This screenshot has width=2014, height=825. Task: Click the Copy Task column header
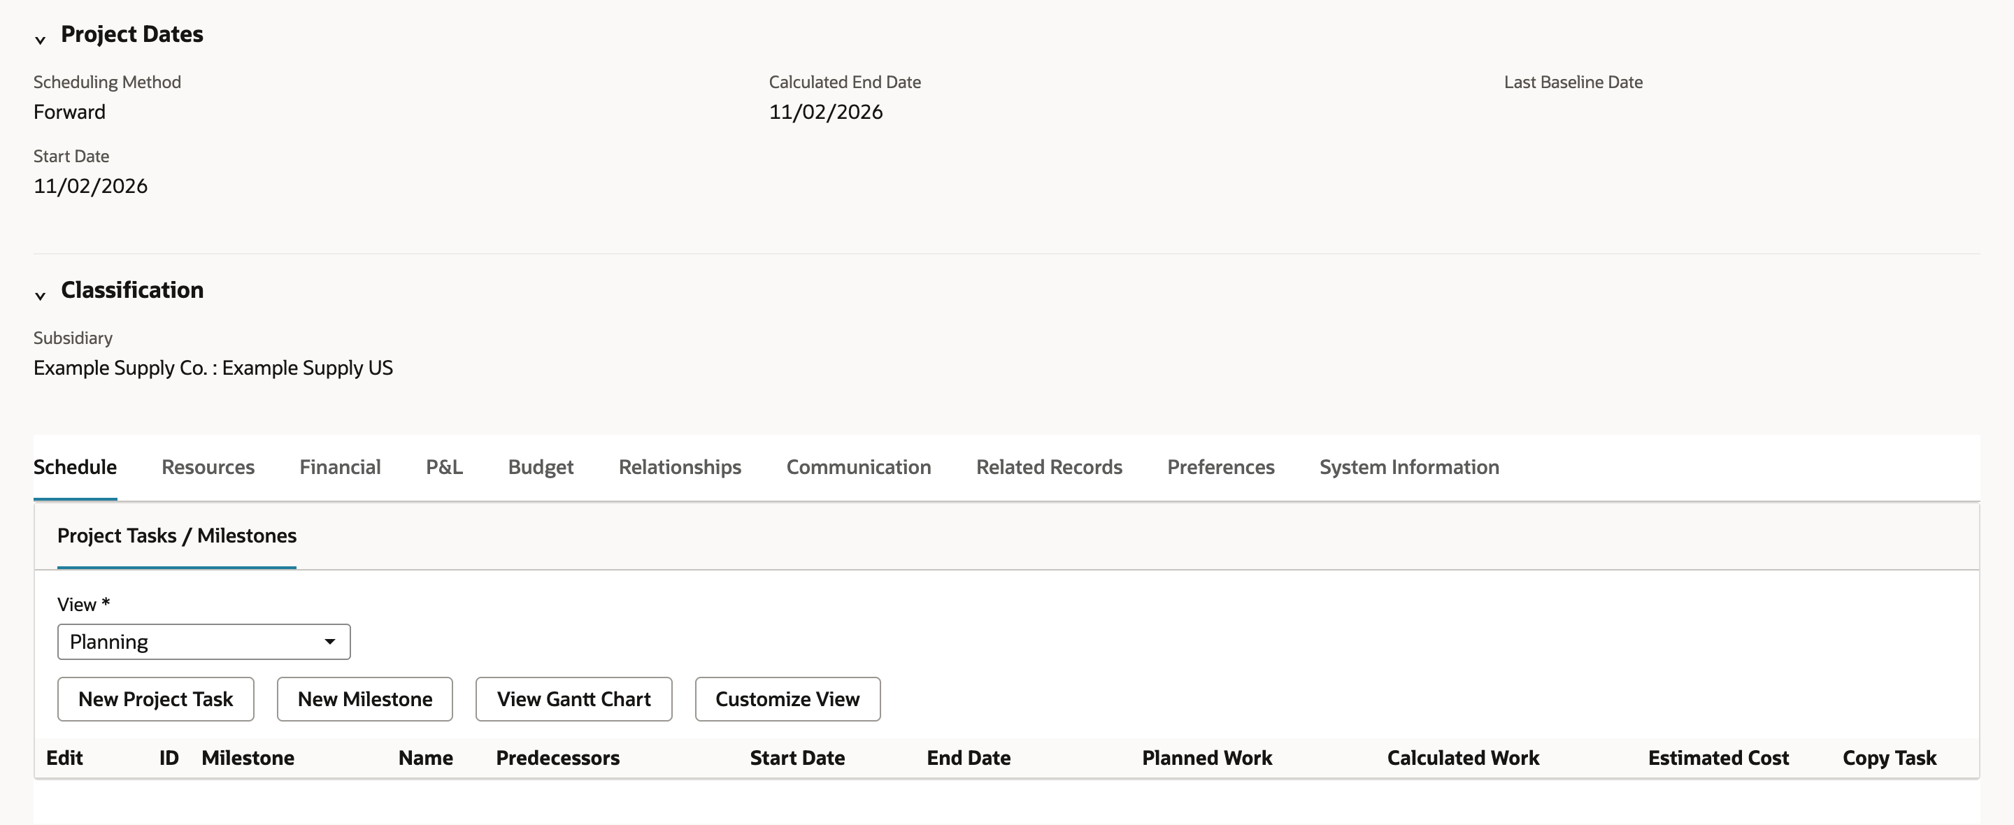pos(1890,758)
